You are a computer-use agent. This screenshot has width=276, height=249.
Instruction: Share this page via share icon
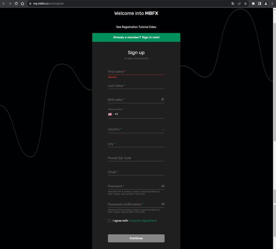239,3
